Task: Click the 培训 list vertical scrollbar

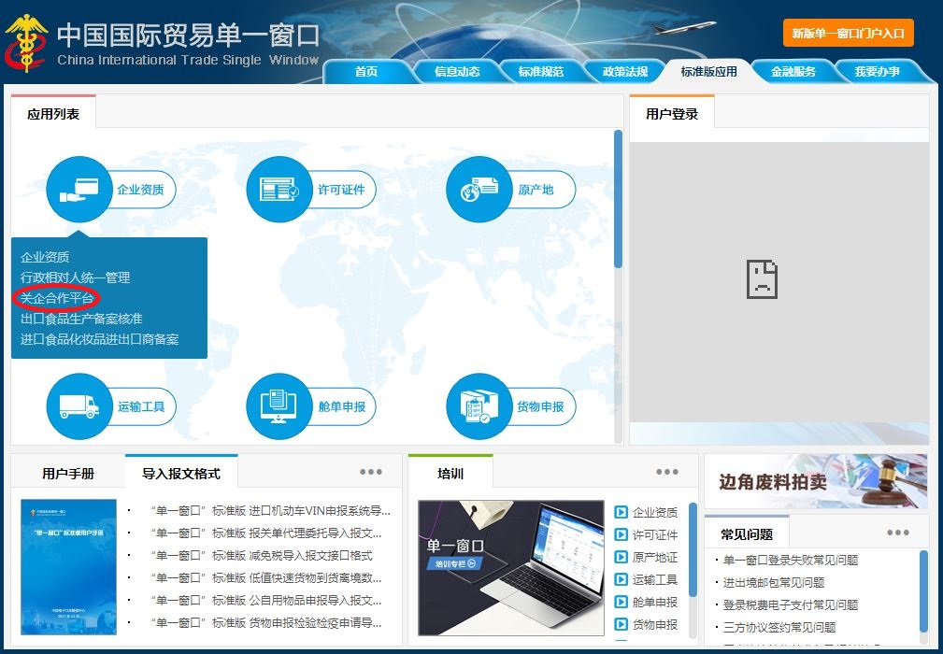Action: 693,549
